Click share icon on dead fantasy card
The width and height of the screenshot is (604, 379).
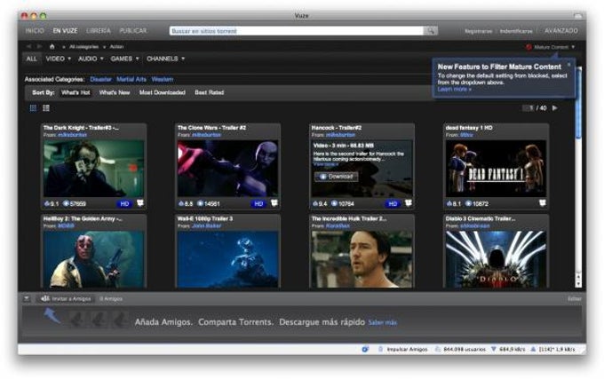(x=543, y=202)
